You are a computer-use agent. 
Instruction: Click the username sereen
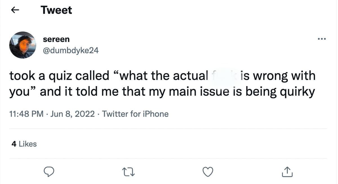pyautogui.click(x=56, y=39)
